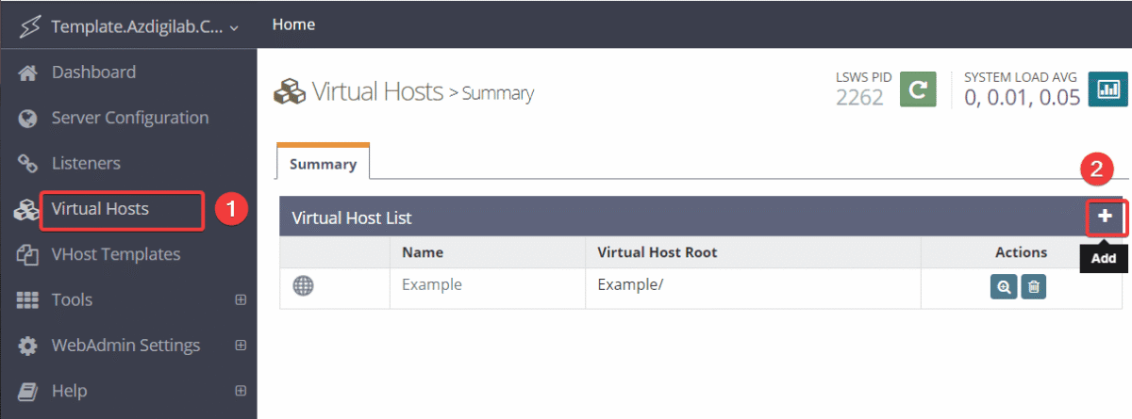Click the Example virtual host name link

(x=431, y=284)
